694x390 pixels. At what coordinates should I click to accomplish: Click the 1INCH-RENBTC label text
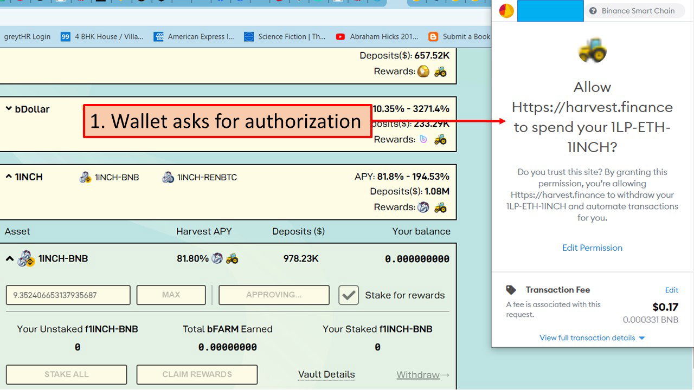(207, 177)
